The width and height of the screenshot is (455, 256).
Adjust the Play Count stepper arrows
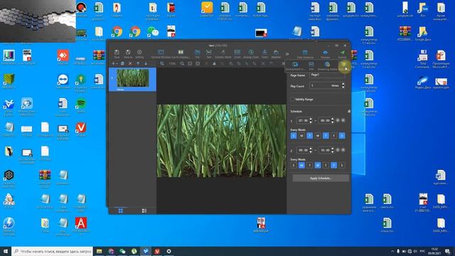[x=343, y=85]
